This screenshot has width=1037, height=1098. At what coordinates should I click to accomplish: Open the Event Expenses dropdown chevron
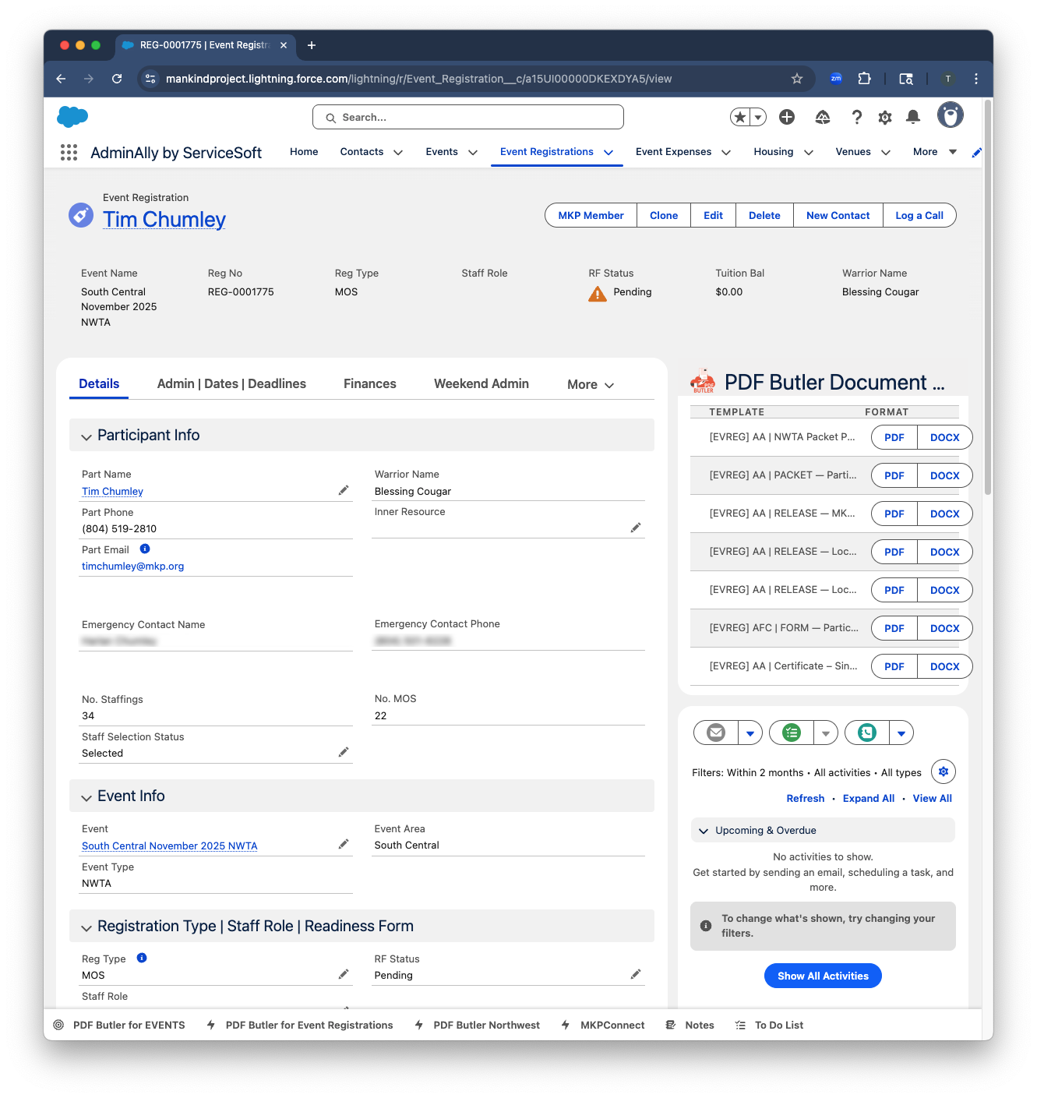[x=726, y=153]
